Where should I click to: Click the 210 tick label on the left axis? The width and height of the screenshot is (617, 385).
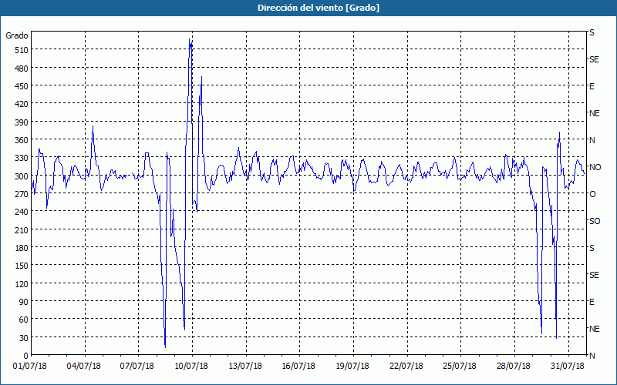point(21,229)
